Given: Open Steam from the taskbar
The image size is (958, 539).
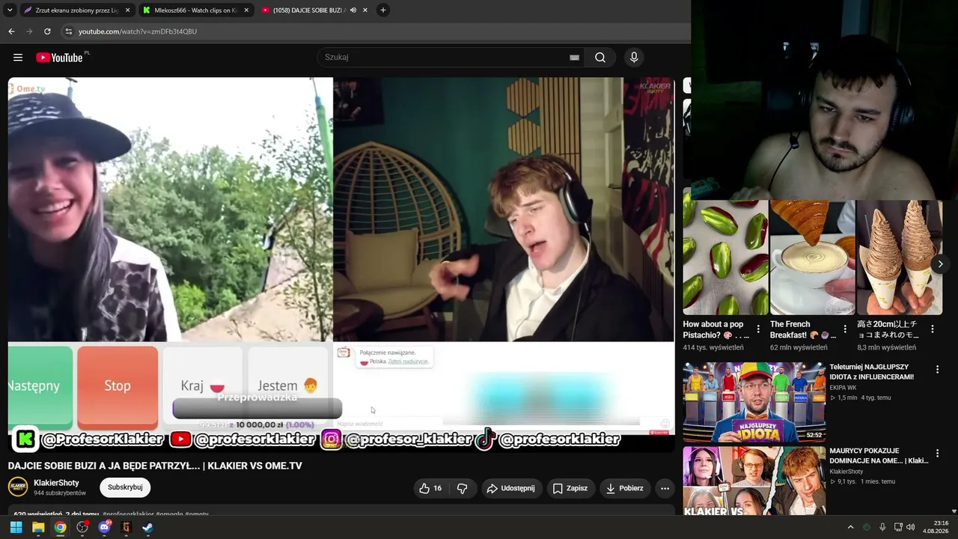Looking at the screenshot, I should coord(147,527).
